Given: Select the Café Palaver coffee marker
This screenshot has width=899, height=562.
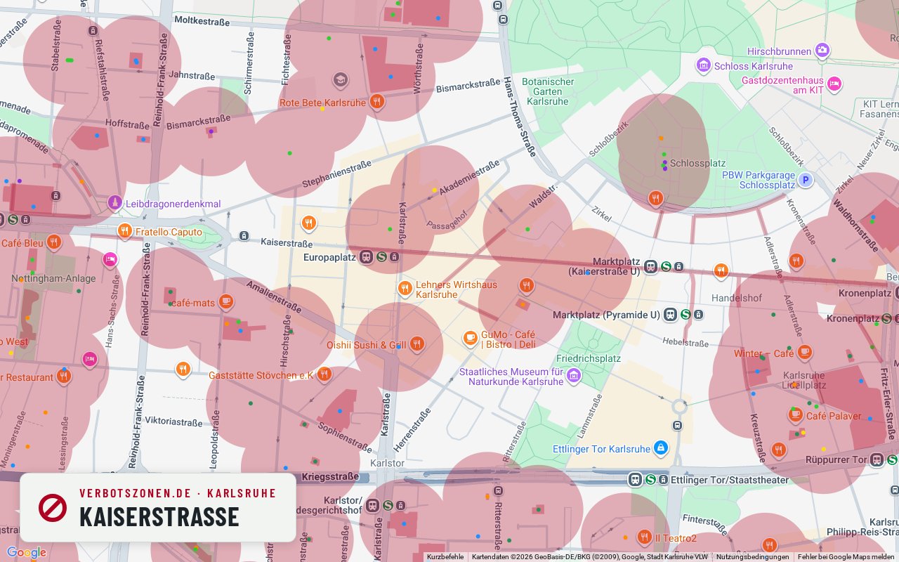Looking at the screenshot, I should (796, 414).
